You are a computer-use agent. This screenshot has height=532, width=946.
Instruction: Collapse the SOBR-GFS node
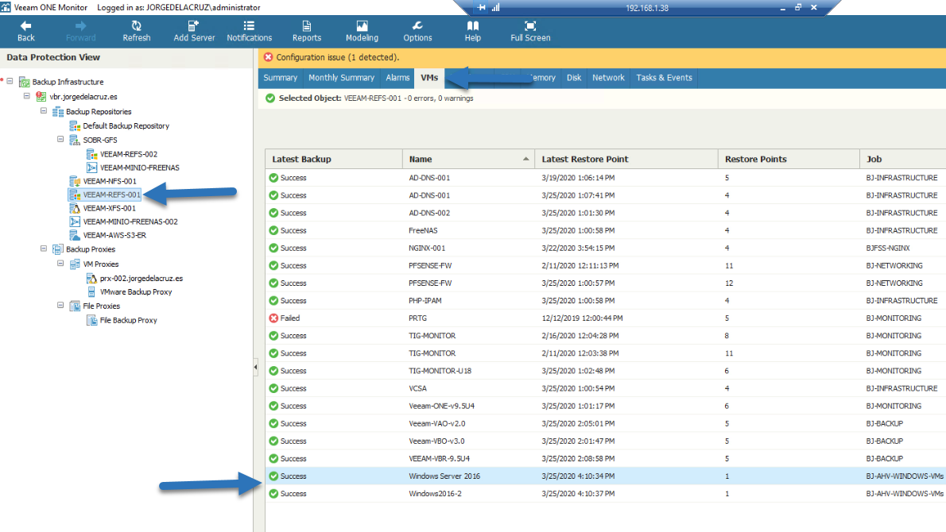point(60,139)
